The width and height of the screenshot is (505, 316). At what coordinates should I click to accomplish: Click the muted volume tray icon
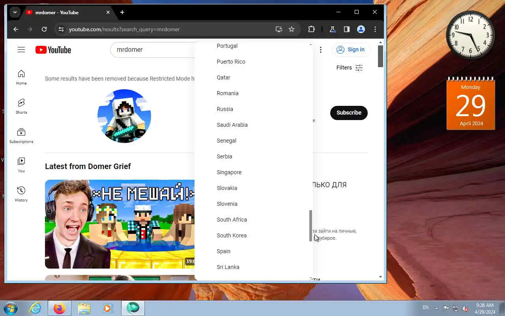point(466,308)
